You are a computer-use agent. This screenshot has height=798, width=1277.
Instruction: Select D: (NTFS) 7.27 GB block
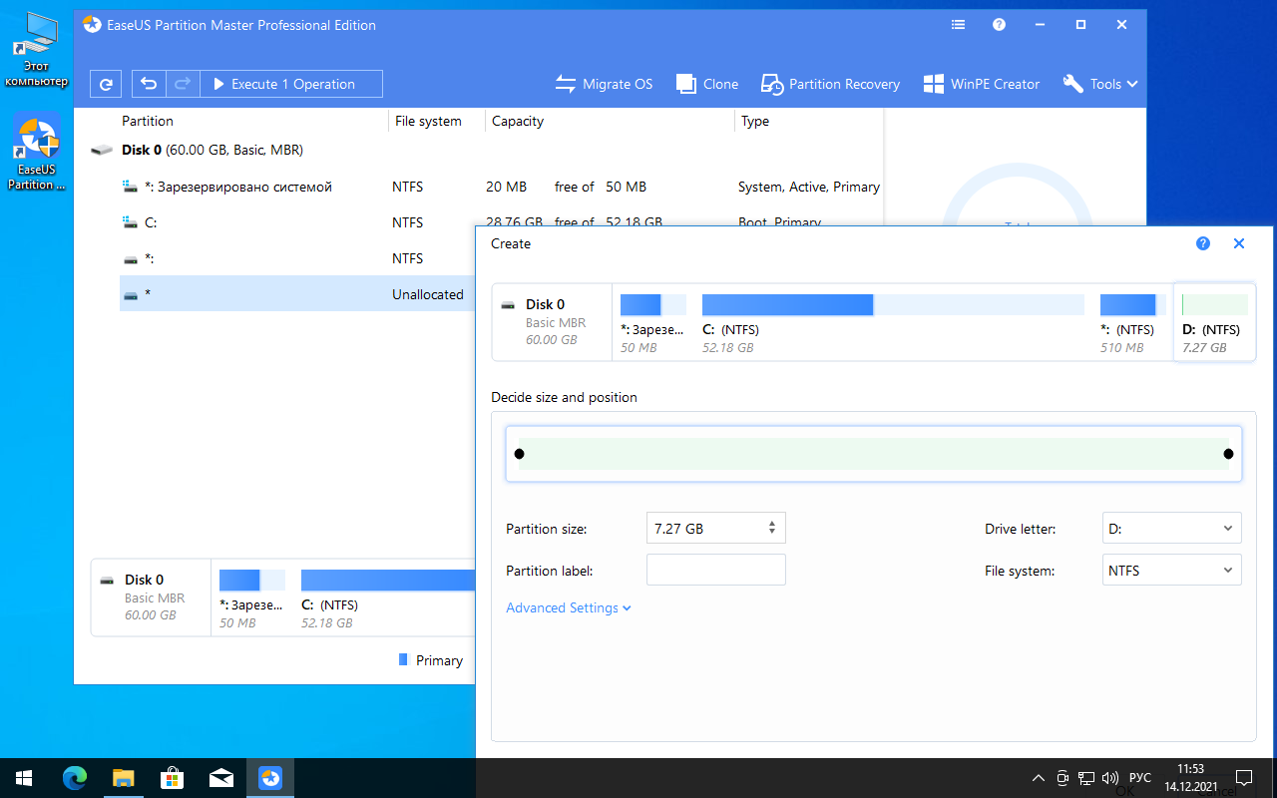click(1214, 323)
